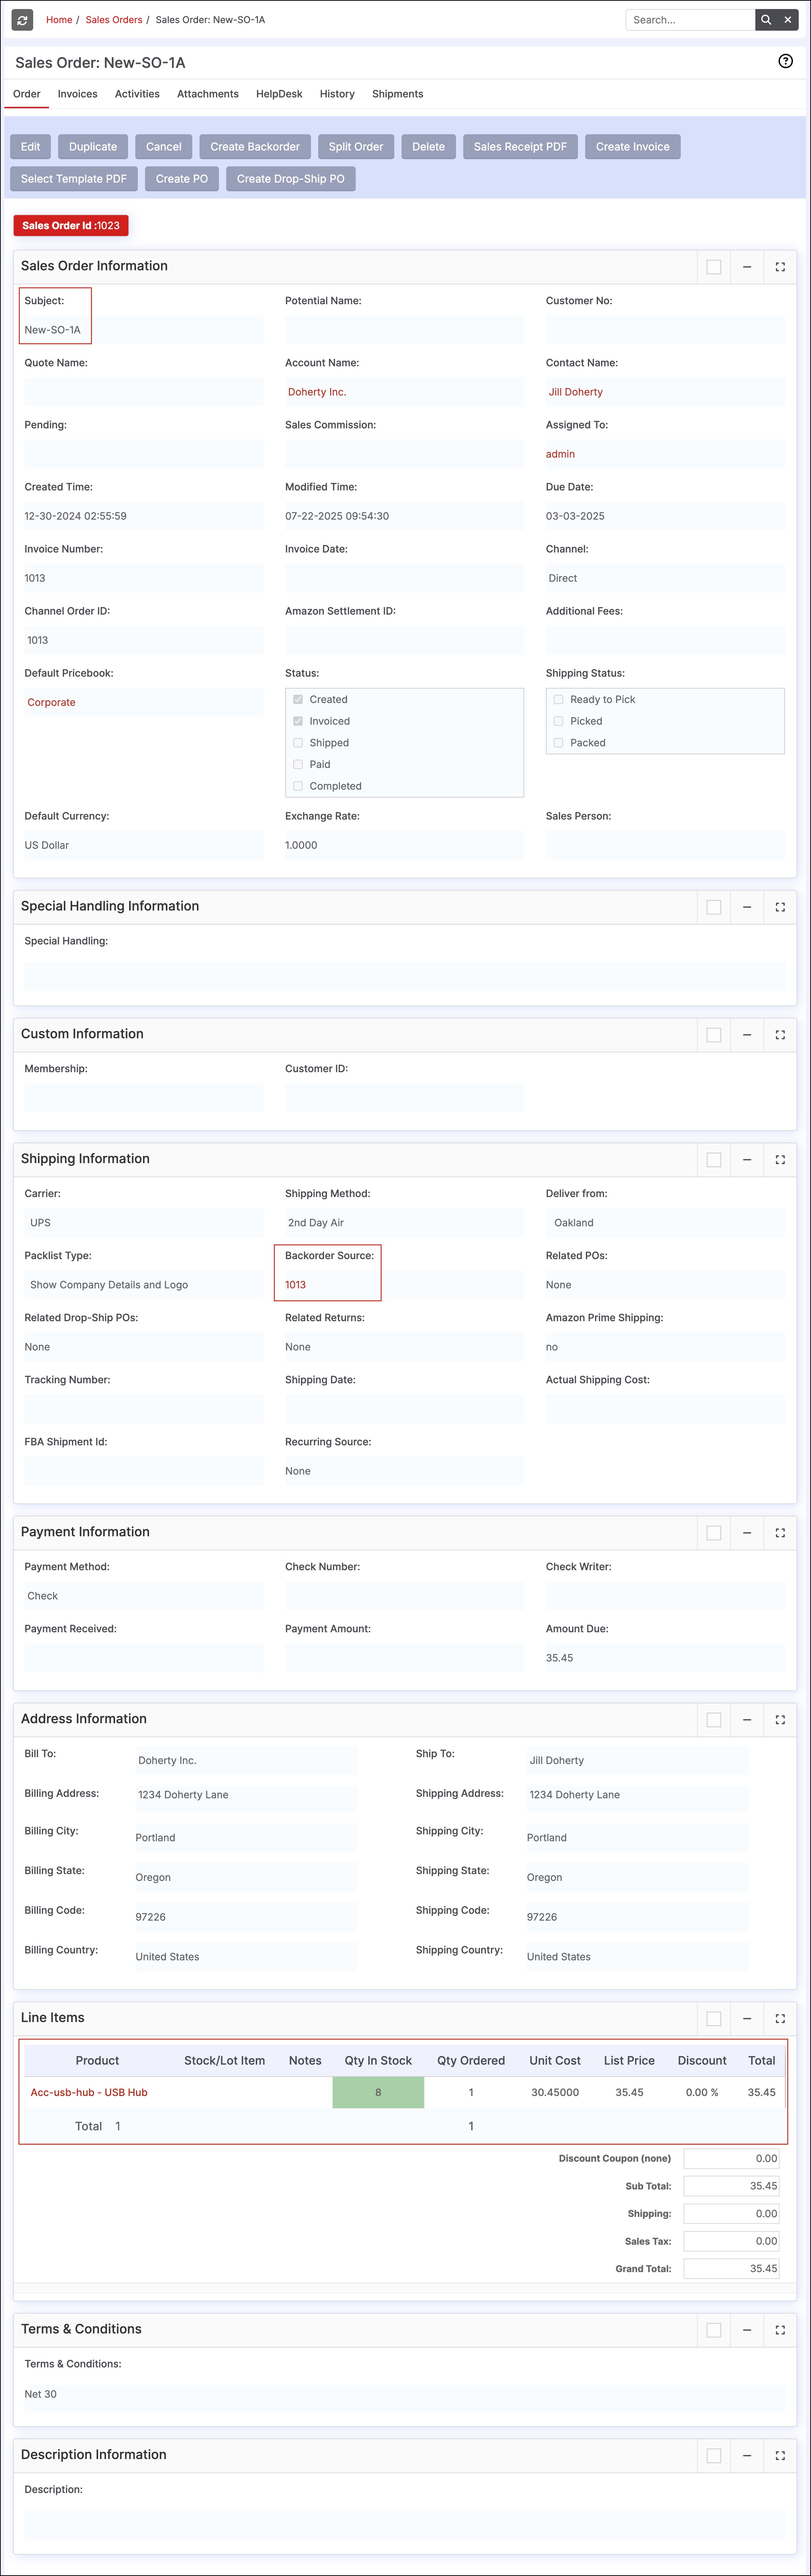Image resolution: width=811 pixels, height=2576 pixels.
Task: Collapse the Payment Information section
Action: (747, 1533)
